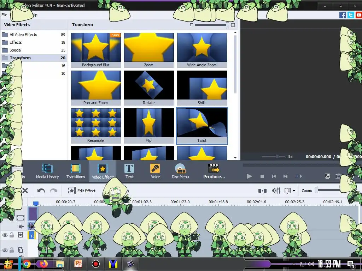The width and height of the screenshot is (362, 271).
Task: Toggle visibility of video effects track
Action: pos(5,235)
